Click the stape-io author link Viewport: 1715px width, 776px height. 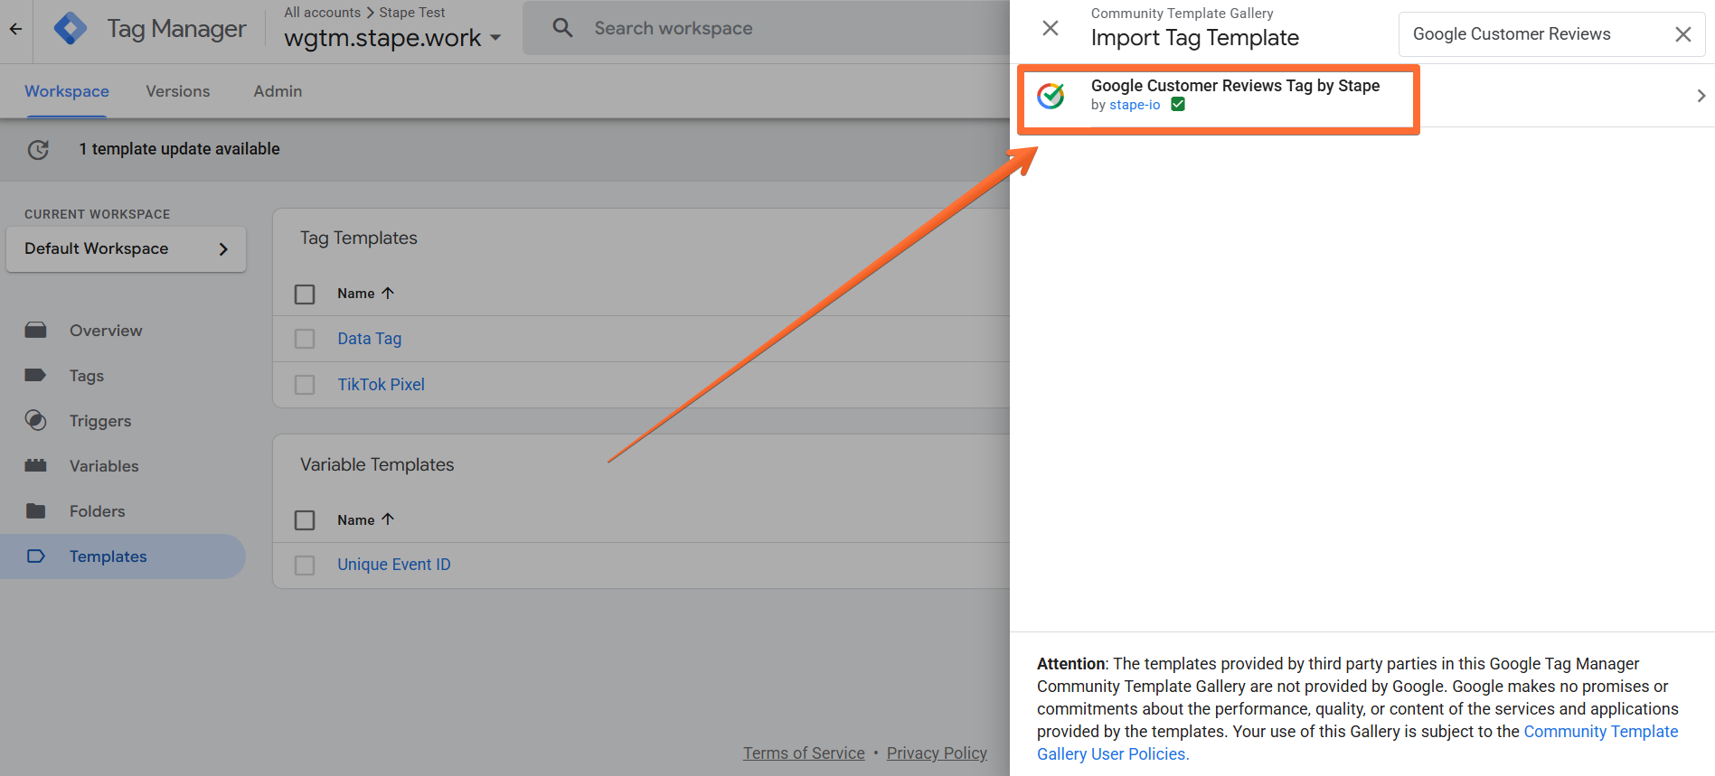(x=1135, y=105)
